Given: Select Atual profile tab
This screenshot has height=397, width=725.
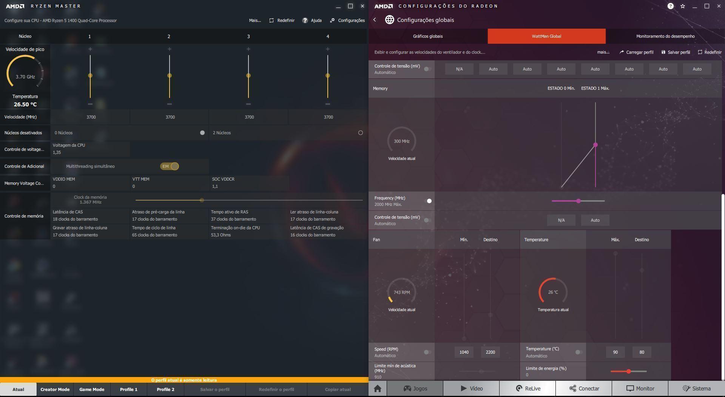Looking at the screenshot, I should tap(18, 389).
